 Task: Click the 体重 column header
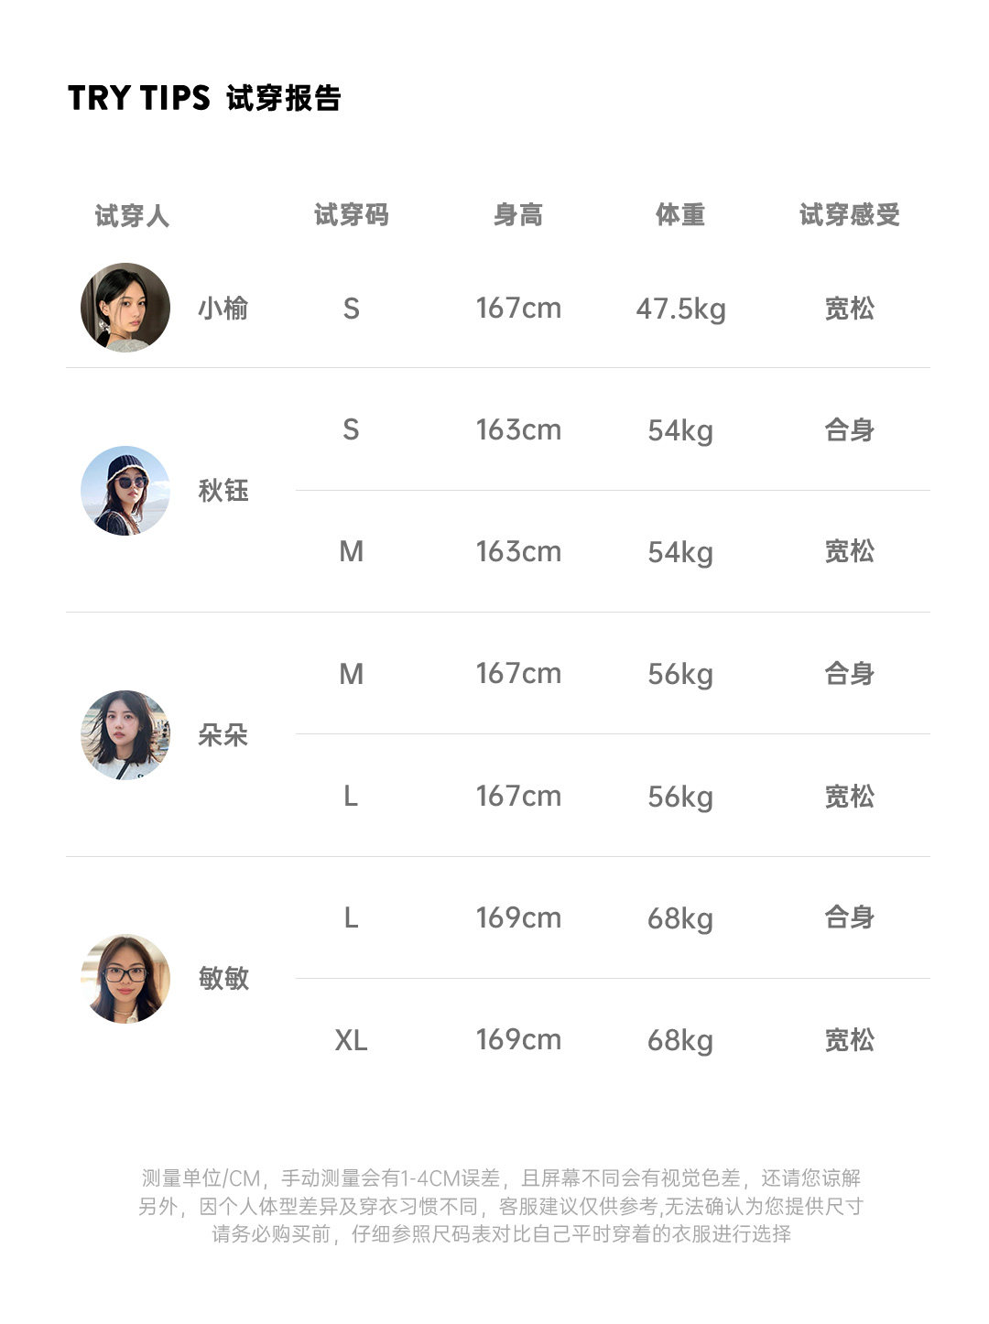tap(680, 215)
